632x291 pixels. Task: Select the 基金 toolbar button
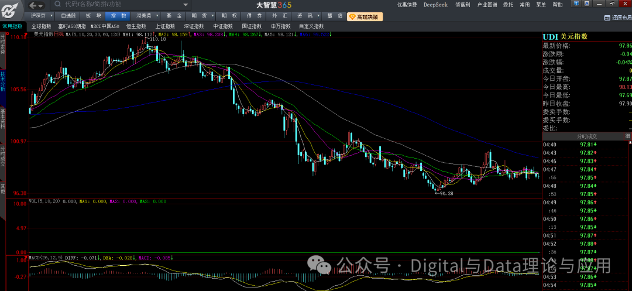click(173, 16)
